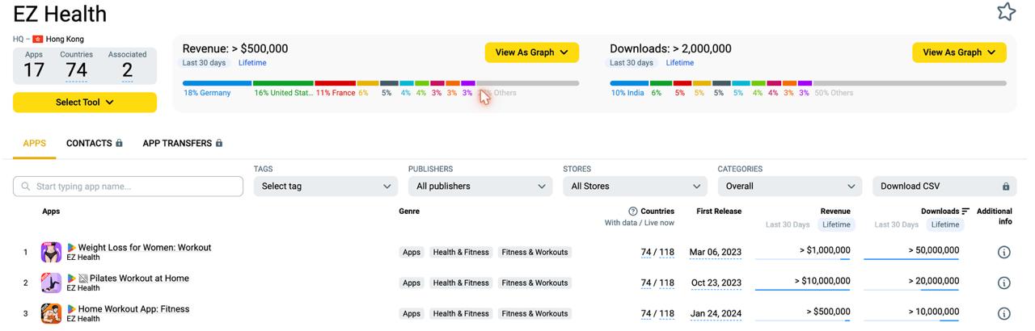
Task: Toggle Revenue column to Last 30 Days
Action: (788, 224)
